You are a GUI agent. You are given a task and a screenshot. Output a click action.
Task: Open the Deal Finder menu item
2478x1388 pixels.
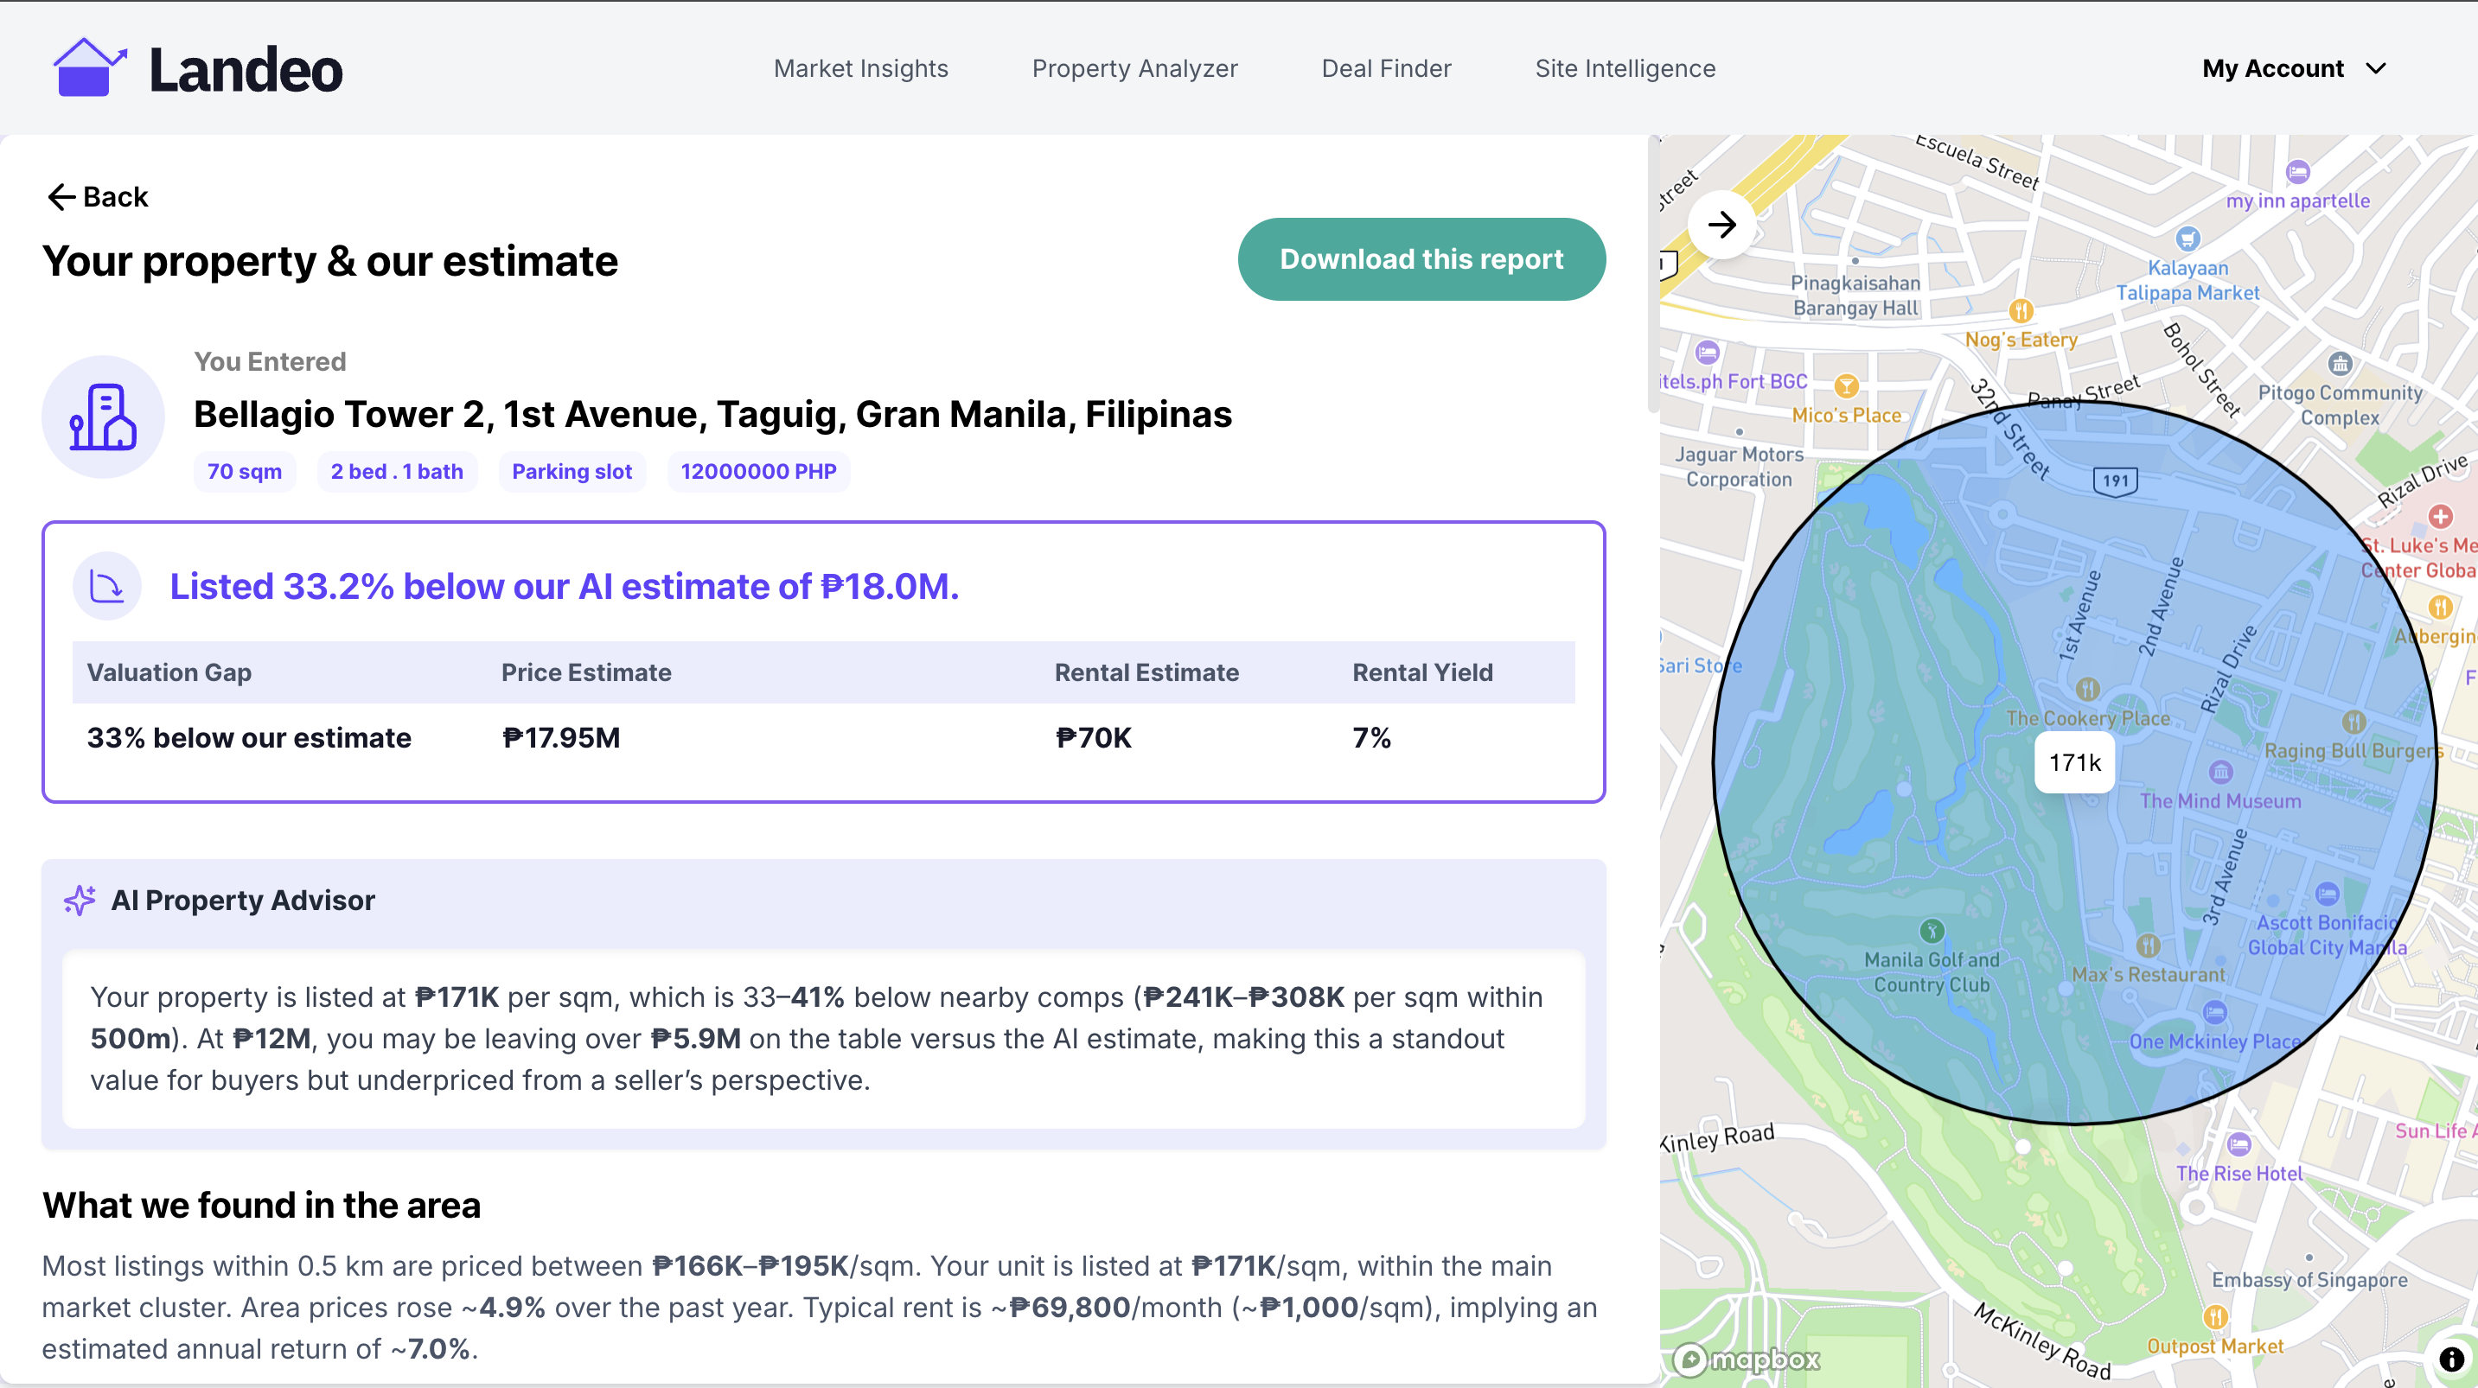point(1386,67)
